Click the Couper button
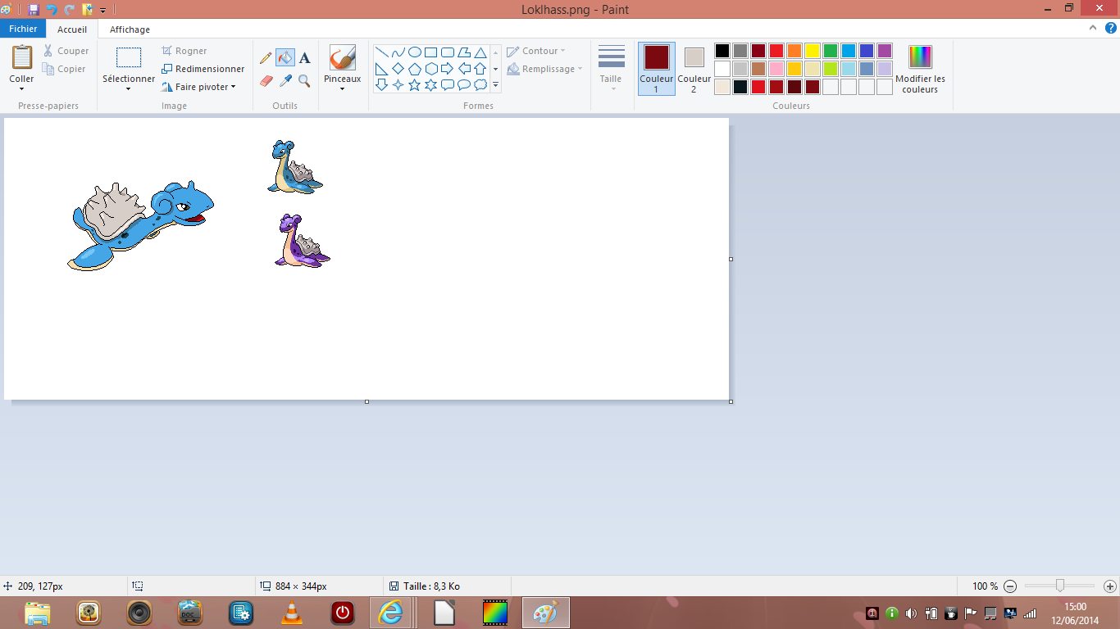 [x=66, y=51]
